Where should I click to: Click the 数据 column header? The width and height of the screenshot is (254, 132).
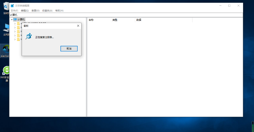pyautogui.click(x=139, y=20)
